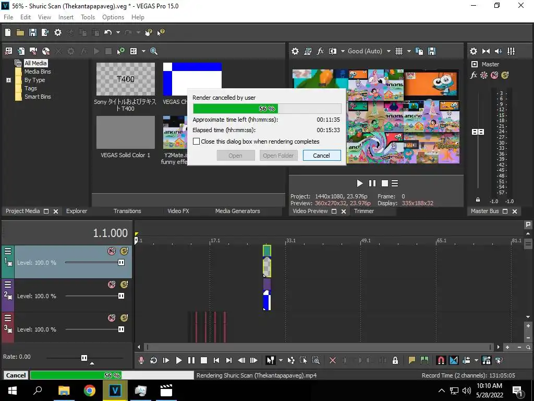Toggle the Enable Snapping magnet icon

441,360
